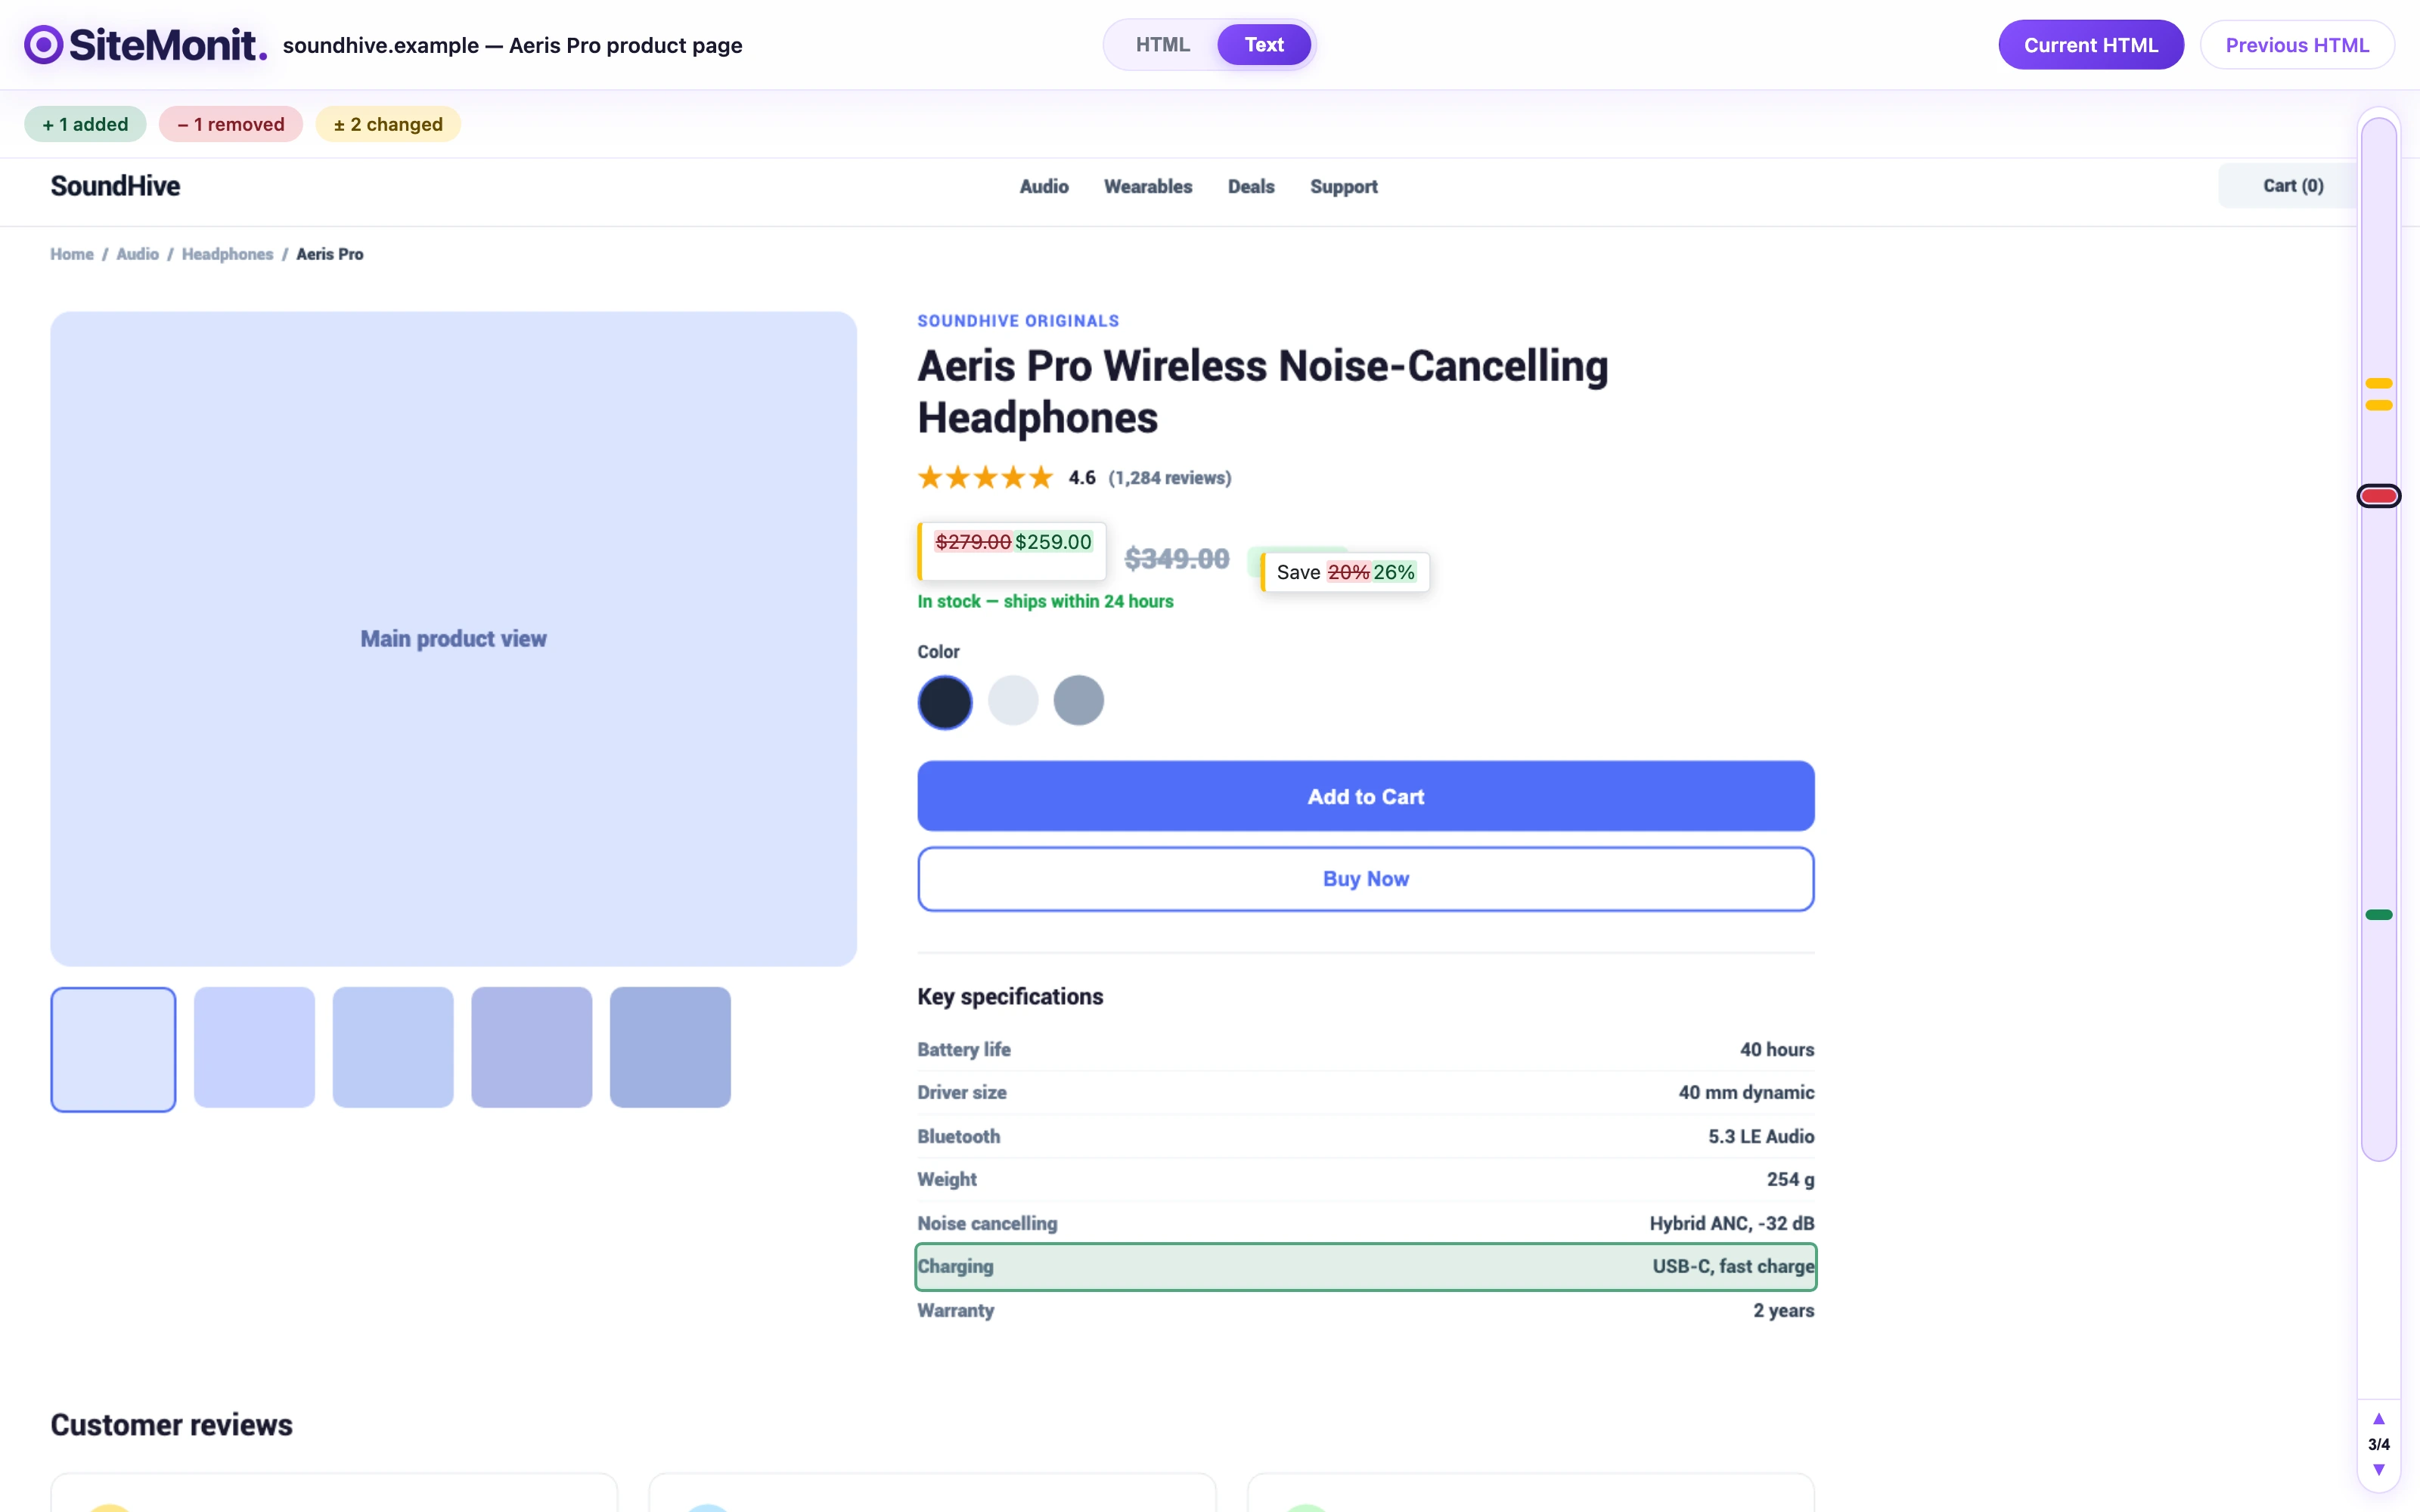
Task: Switch to Text diff view
Action: tap(1264, 45)
